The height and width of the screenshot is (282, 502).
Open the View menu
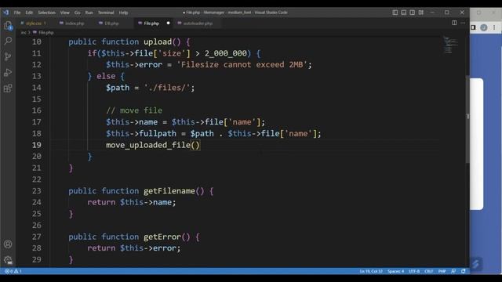point(64,13)
